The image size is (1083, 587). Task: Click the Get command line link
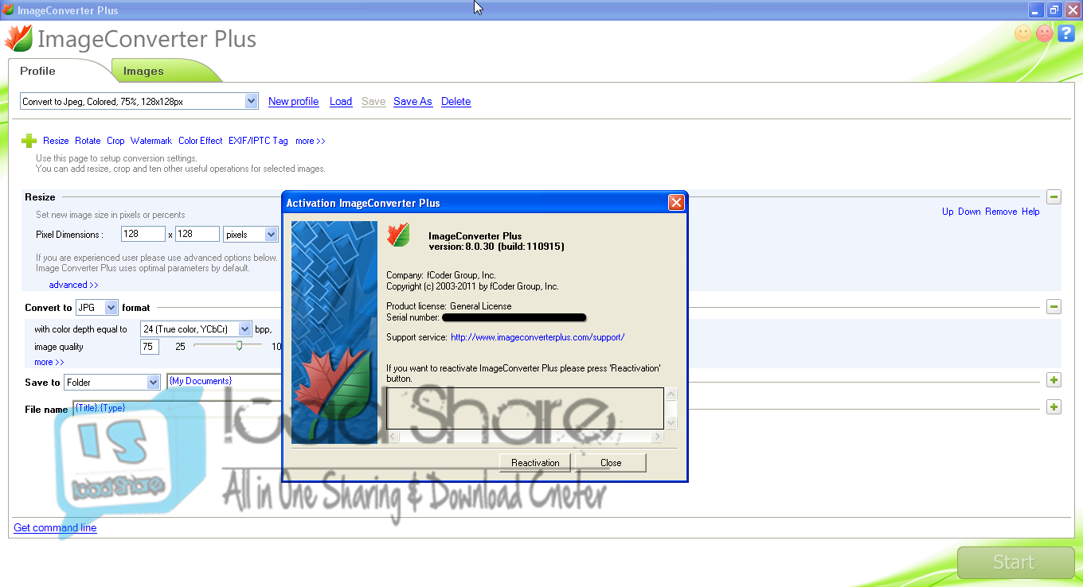pos(55,527)
